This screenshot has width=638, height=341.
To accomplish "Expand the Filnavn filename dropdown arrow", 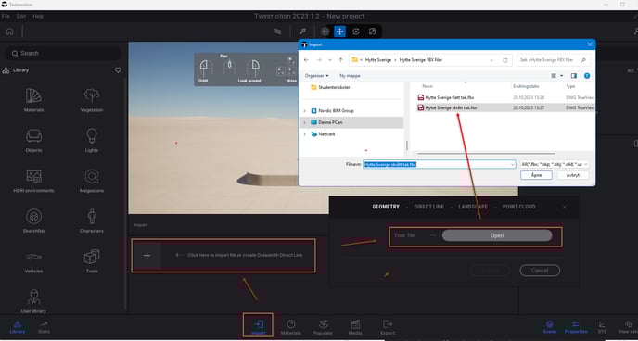I will point(512,164).
